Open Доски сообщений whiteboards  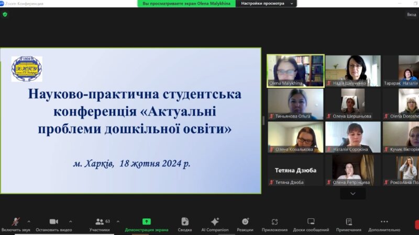[311, 225]
